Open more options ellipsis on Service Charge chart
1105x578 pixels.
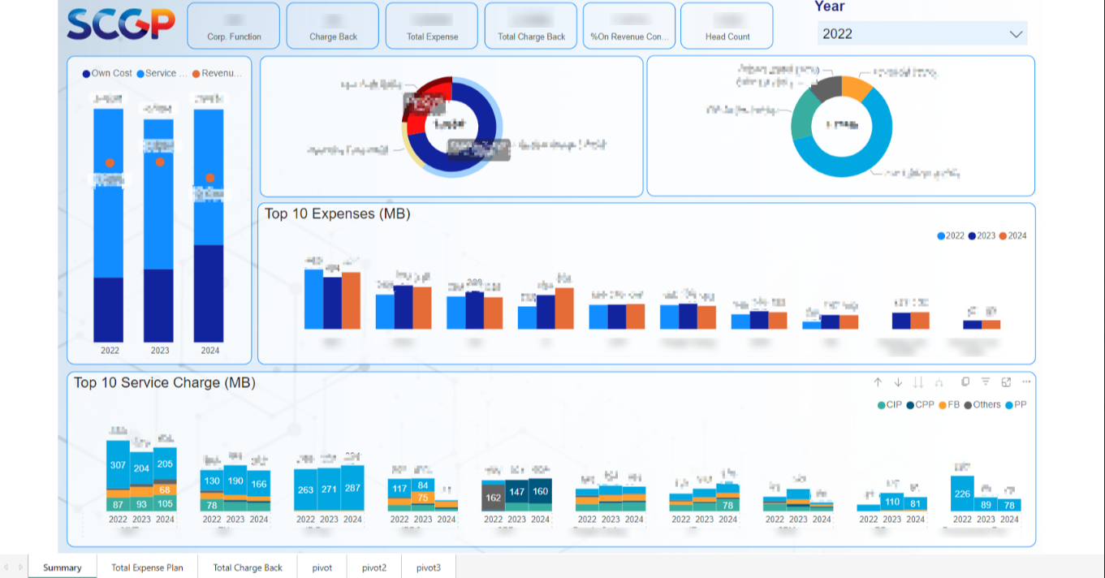[1026, 382]
